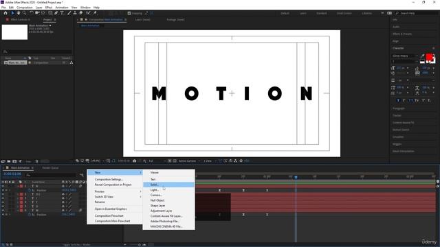
Task: Select the Brush tool
Action: (x=69, y=13)
